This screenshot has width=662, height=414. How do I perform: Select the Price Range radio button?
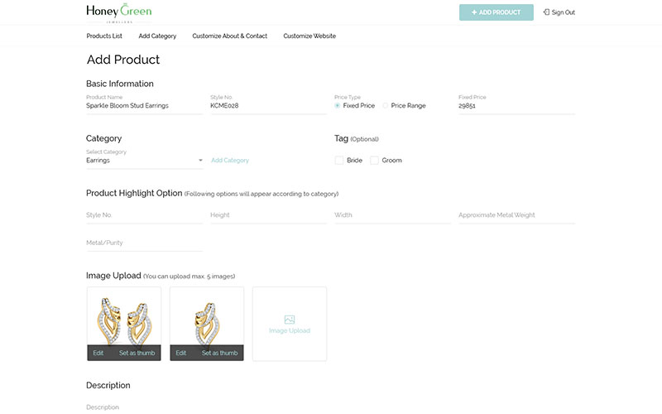(x=385, y=106)
